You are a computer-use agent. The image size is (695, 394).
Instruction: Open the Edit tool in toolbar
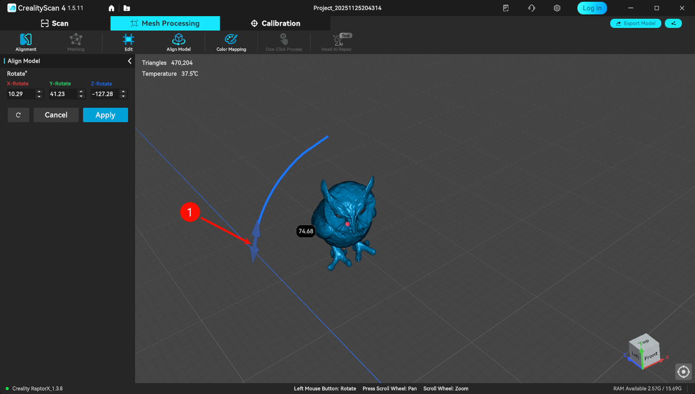tap(128, 40)
